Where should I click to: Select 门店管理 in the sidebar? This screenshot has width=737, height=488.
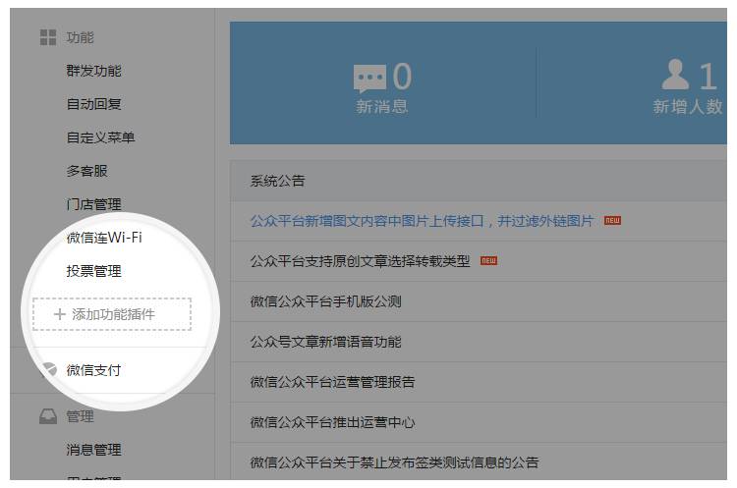[x=94, y=204]
